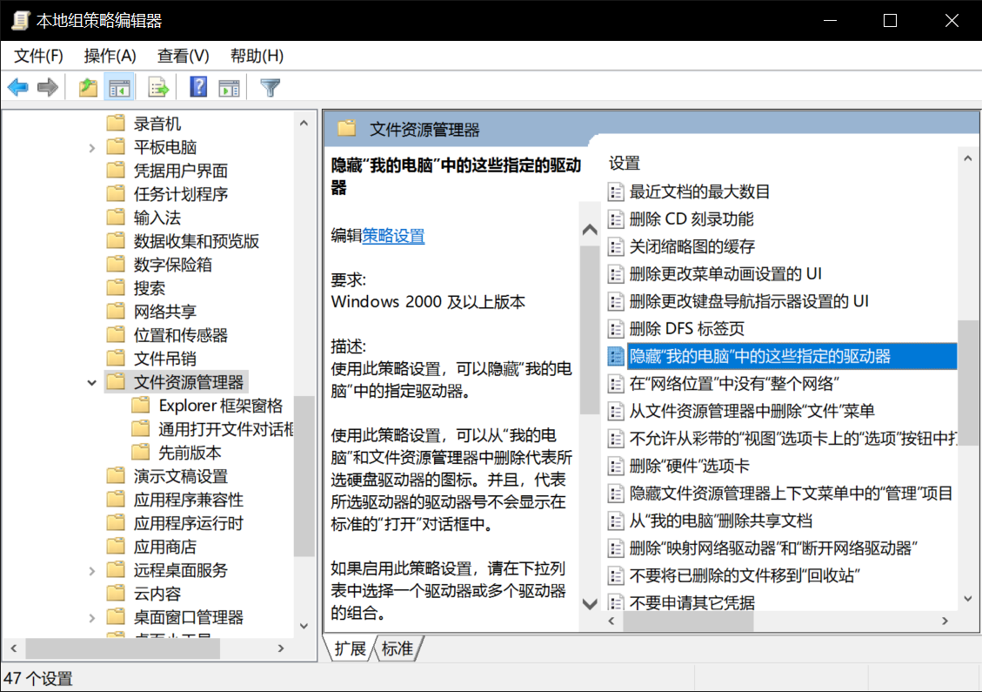The width and height of the screenshot is (982, 692).
Task: Click tree scrollbar up arrow
Action: click(x=304, y=123)
